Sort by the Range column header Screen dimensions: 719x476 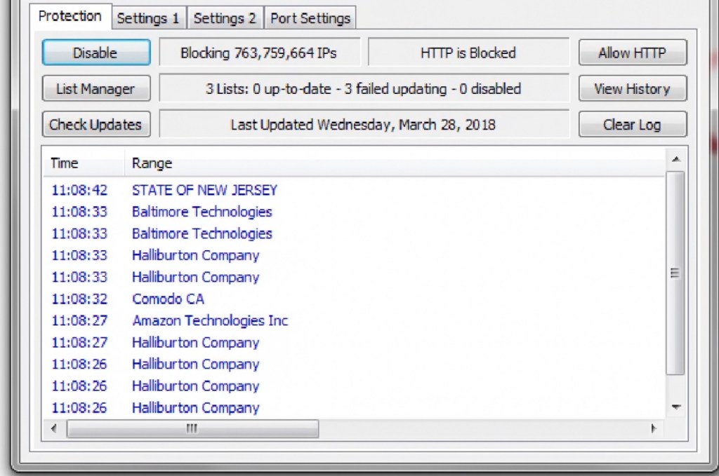(152, 163)
